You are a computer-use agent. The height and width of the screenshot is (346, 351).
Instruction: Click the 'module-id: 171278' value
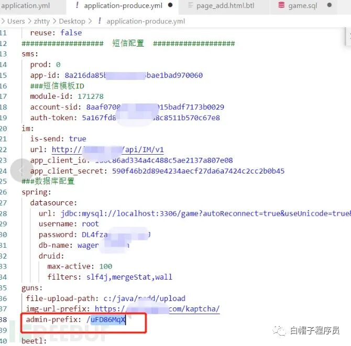tap(91, 97)
